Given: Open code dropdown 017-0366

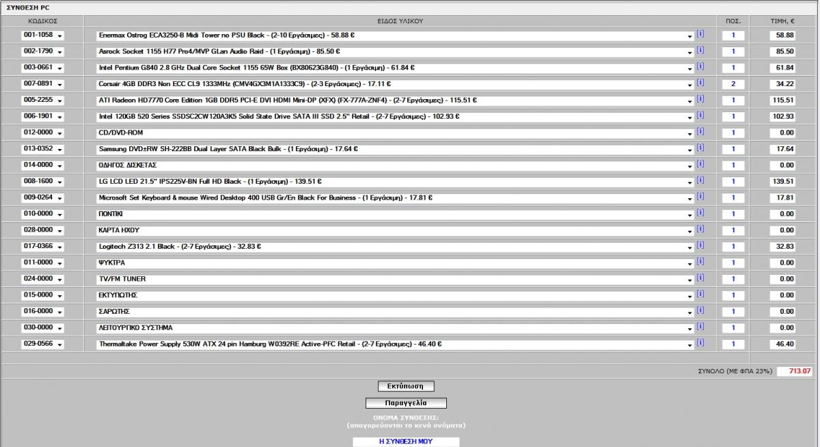Looking at the screenshot, I should [42, 247].
